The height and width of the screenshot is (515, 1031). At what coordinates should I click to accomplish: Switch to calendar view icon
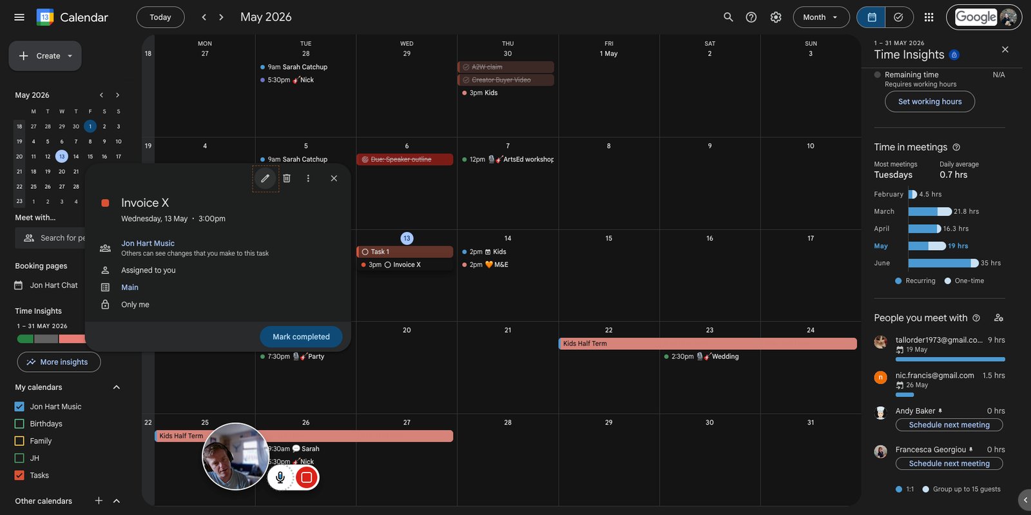pyautogui.click(x=871, y=17)
